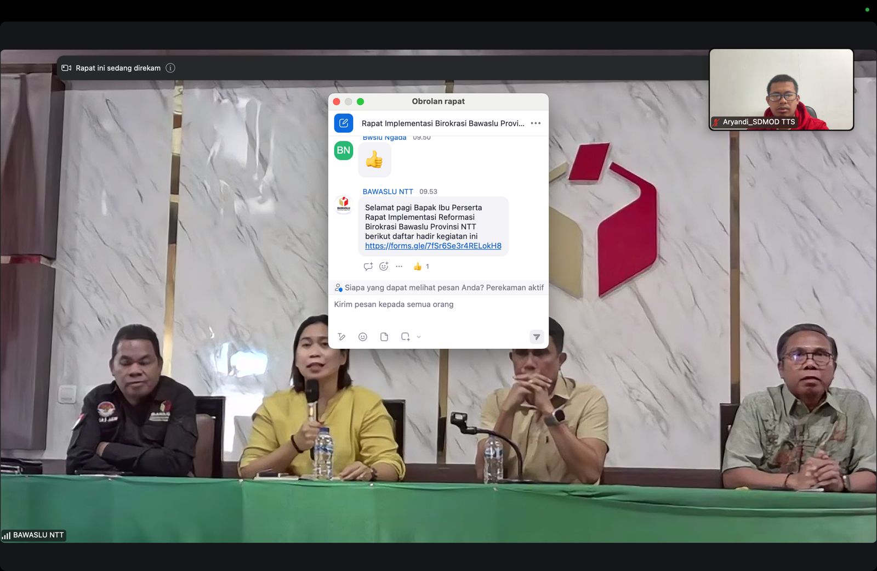Viewport: 877px width, 571px height.
Task: Click the BAWASLU NTT speaker name label
Action: pos(38,535)
